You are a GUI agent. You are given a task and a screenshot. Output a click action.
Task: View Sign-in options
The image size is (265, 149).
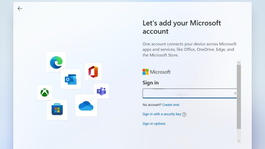[x=154, y=123]
